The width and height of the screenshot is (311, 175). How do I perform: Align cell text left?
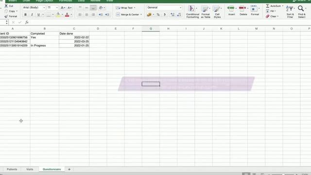tap(80, 15)
